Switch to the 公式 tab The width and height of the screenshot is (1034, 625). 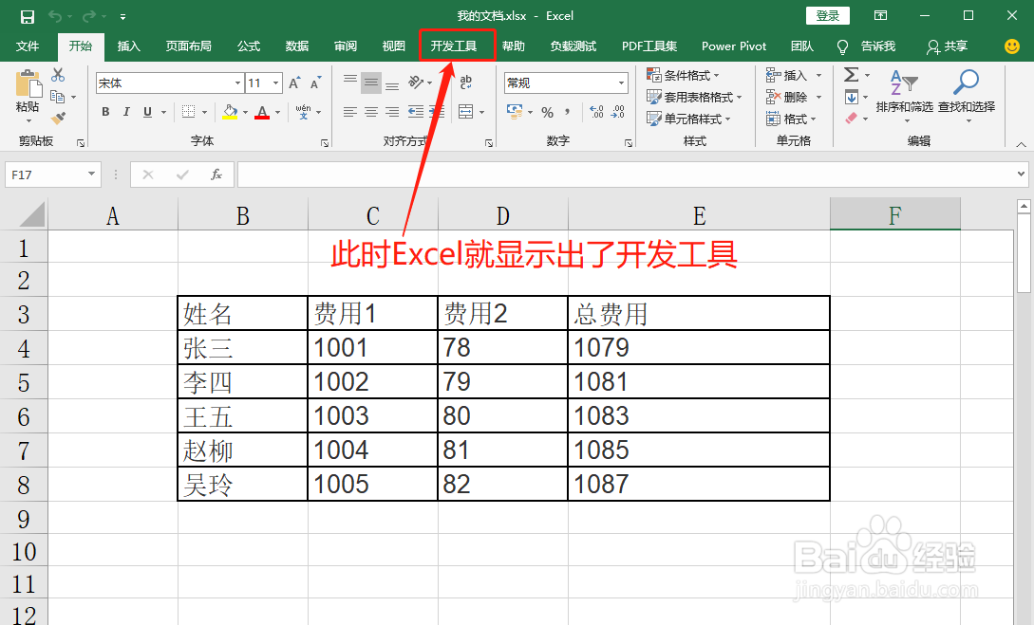point(249,46)
